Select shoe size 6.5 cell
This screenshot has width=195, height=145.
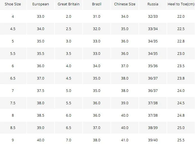coord(13,78)
